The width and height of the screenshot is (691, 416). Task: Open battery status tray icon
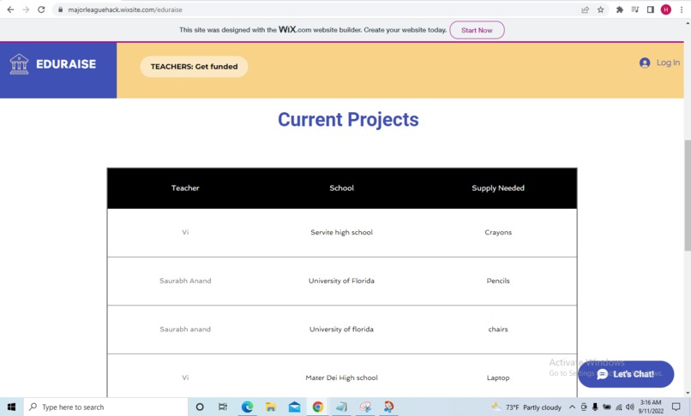click(x=607, y=407)
